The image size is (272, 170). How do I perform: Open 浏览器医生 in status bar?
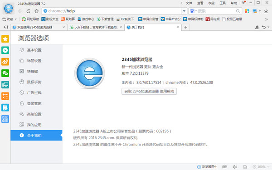coord(207,167)
